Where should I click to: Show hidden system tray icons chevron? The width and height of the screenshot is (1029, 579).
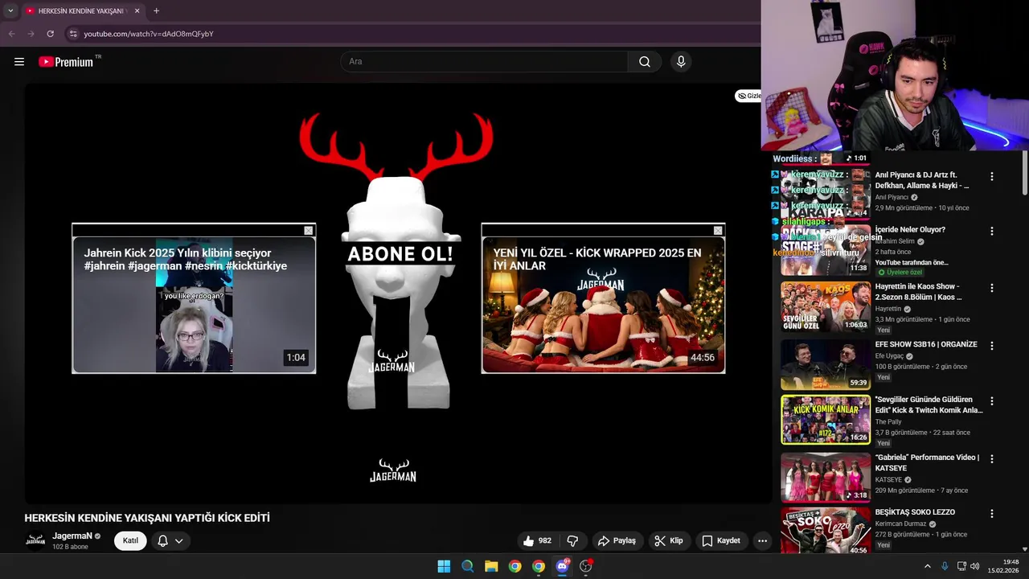927,566
